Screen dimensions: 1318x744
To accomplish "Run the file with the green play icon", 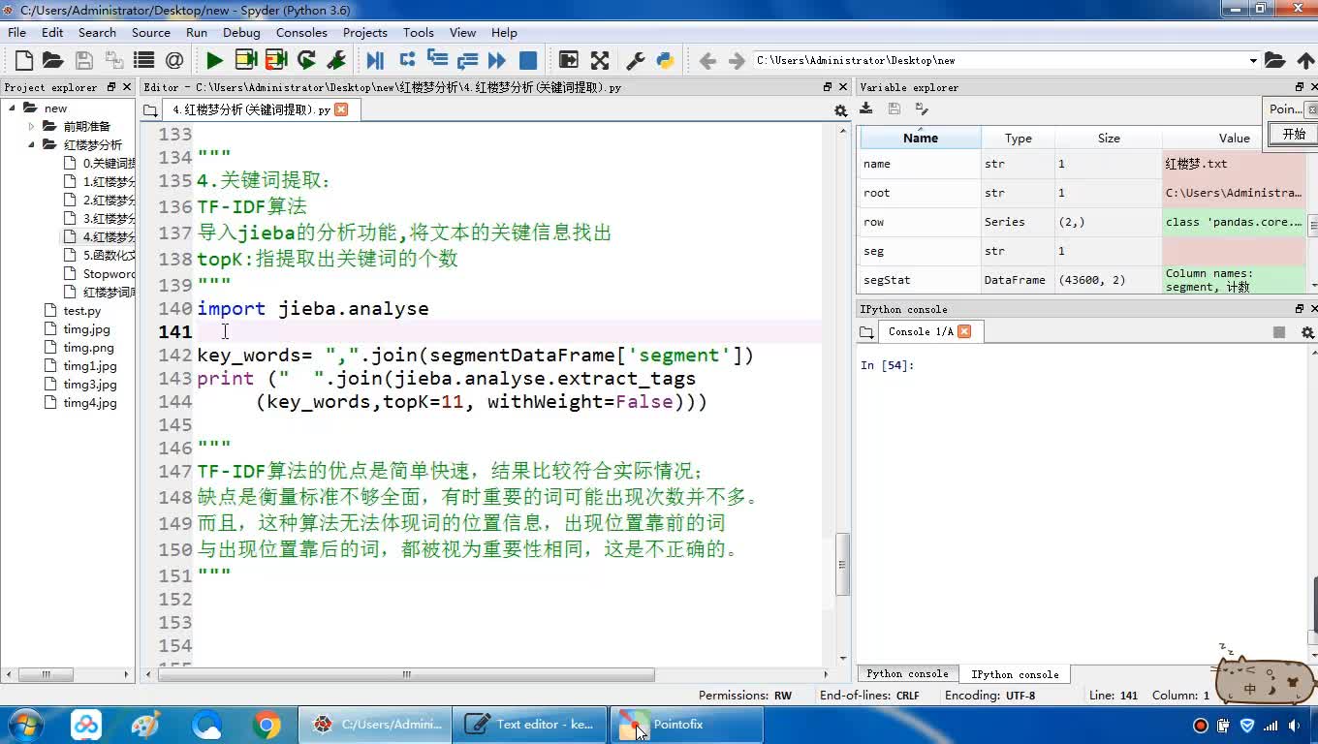I will pyautogui.click(x=214, y=60).
